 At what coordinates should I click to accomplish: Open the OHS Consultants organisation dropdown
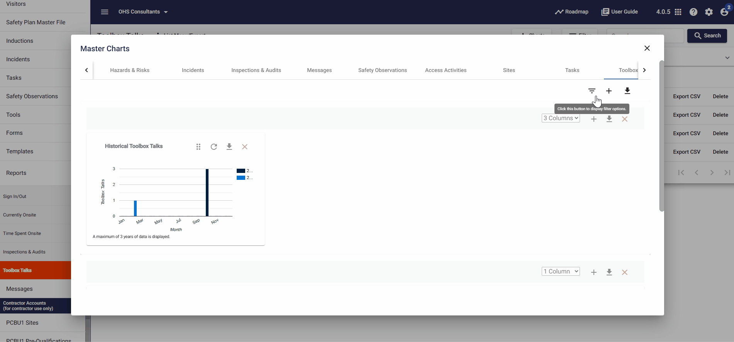[x=143, y=12]
